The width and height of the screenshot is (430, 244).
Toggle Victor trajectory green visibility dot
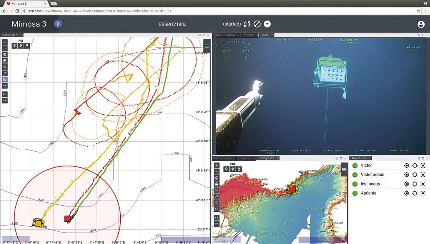pyautogui.click(x=355, y=165)
